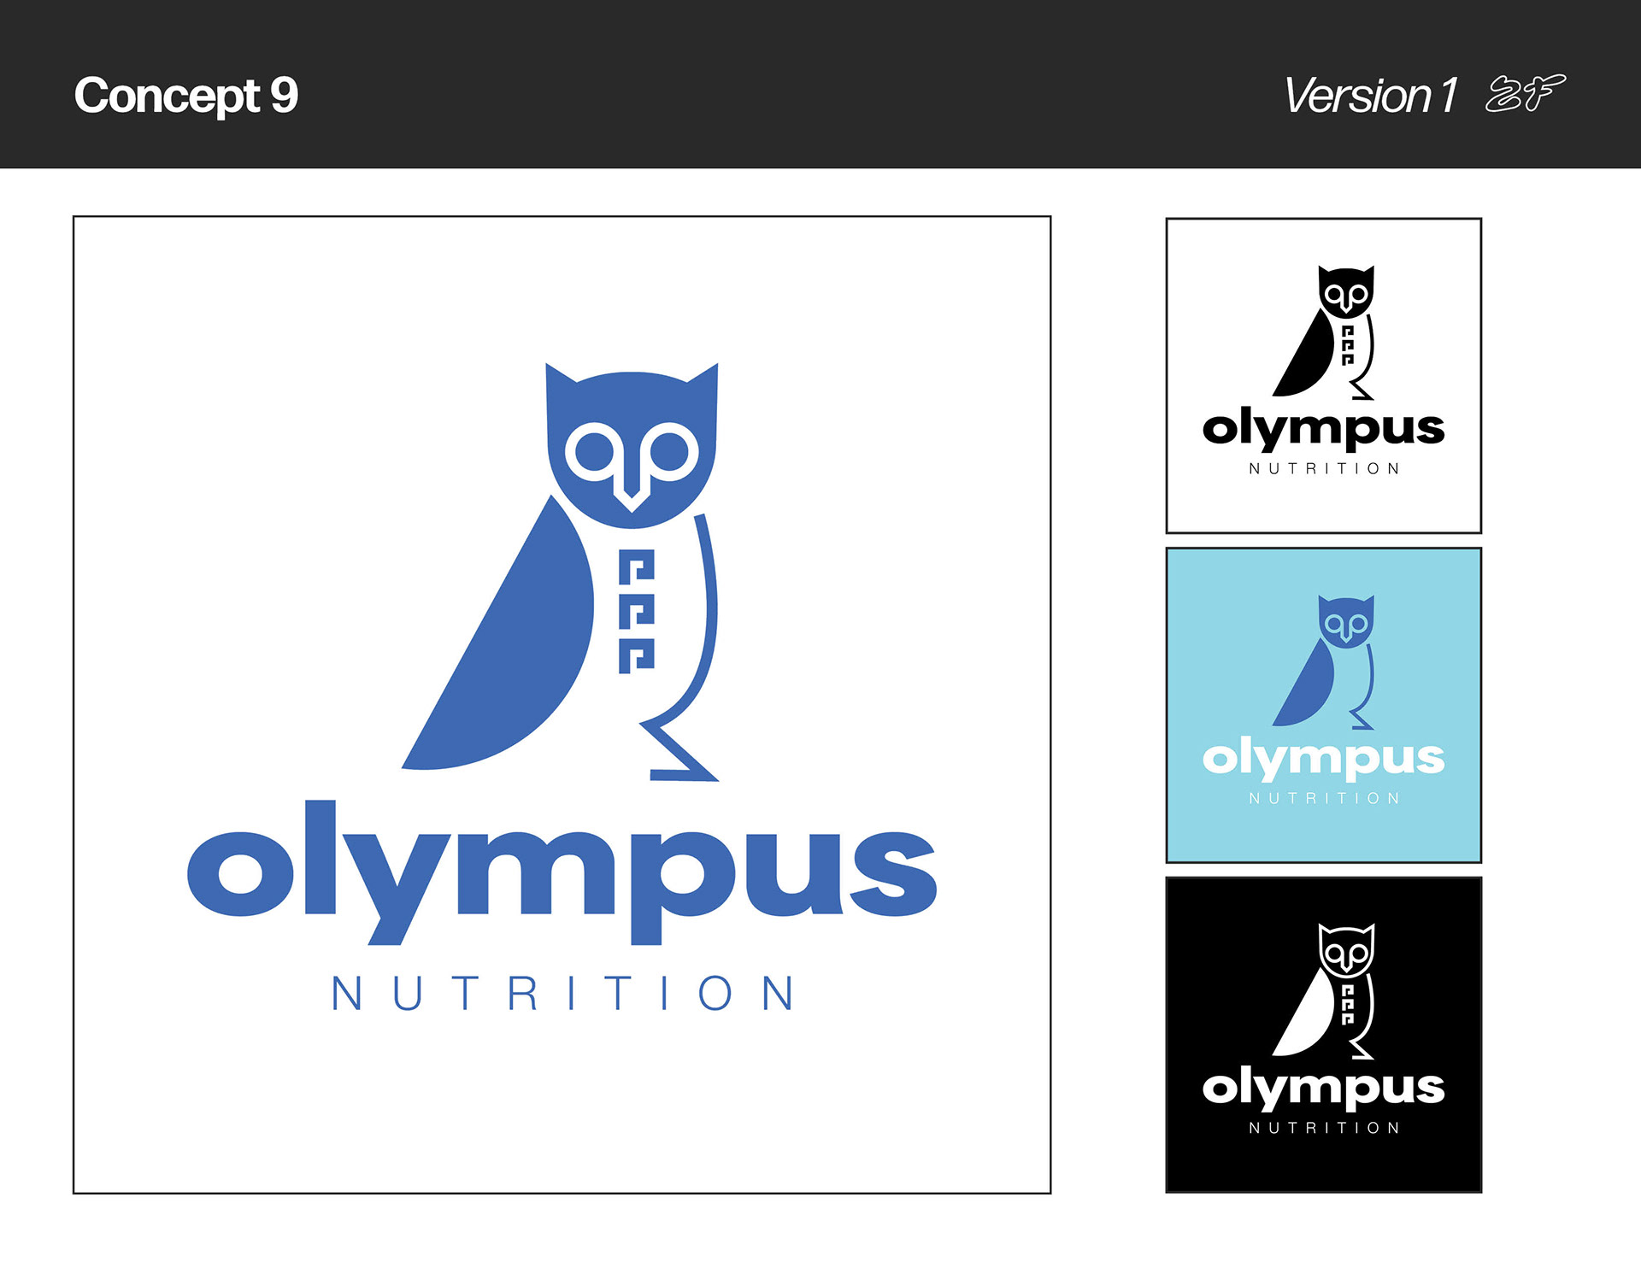Click the white owl on black thumbnail
The image size is (1641, 1268).
click(1324, 991)
